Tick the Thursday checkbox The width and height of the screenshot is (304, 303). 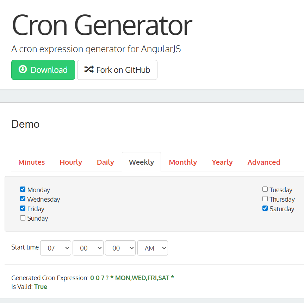pos(265,199)
